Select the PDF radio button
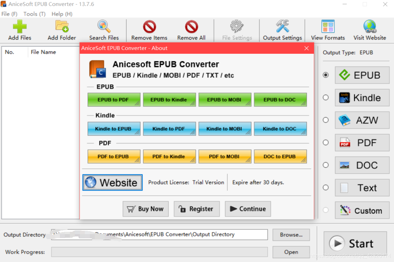394x262 pixels. point(326,142)
